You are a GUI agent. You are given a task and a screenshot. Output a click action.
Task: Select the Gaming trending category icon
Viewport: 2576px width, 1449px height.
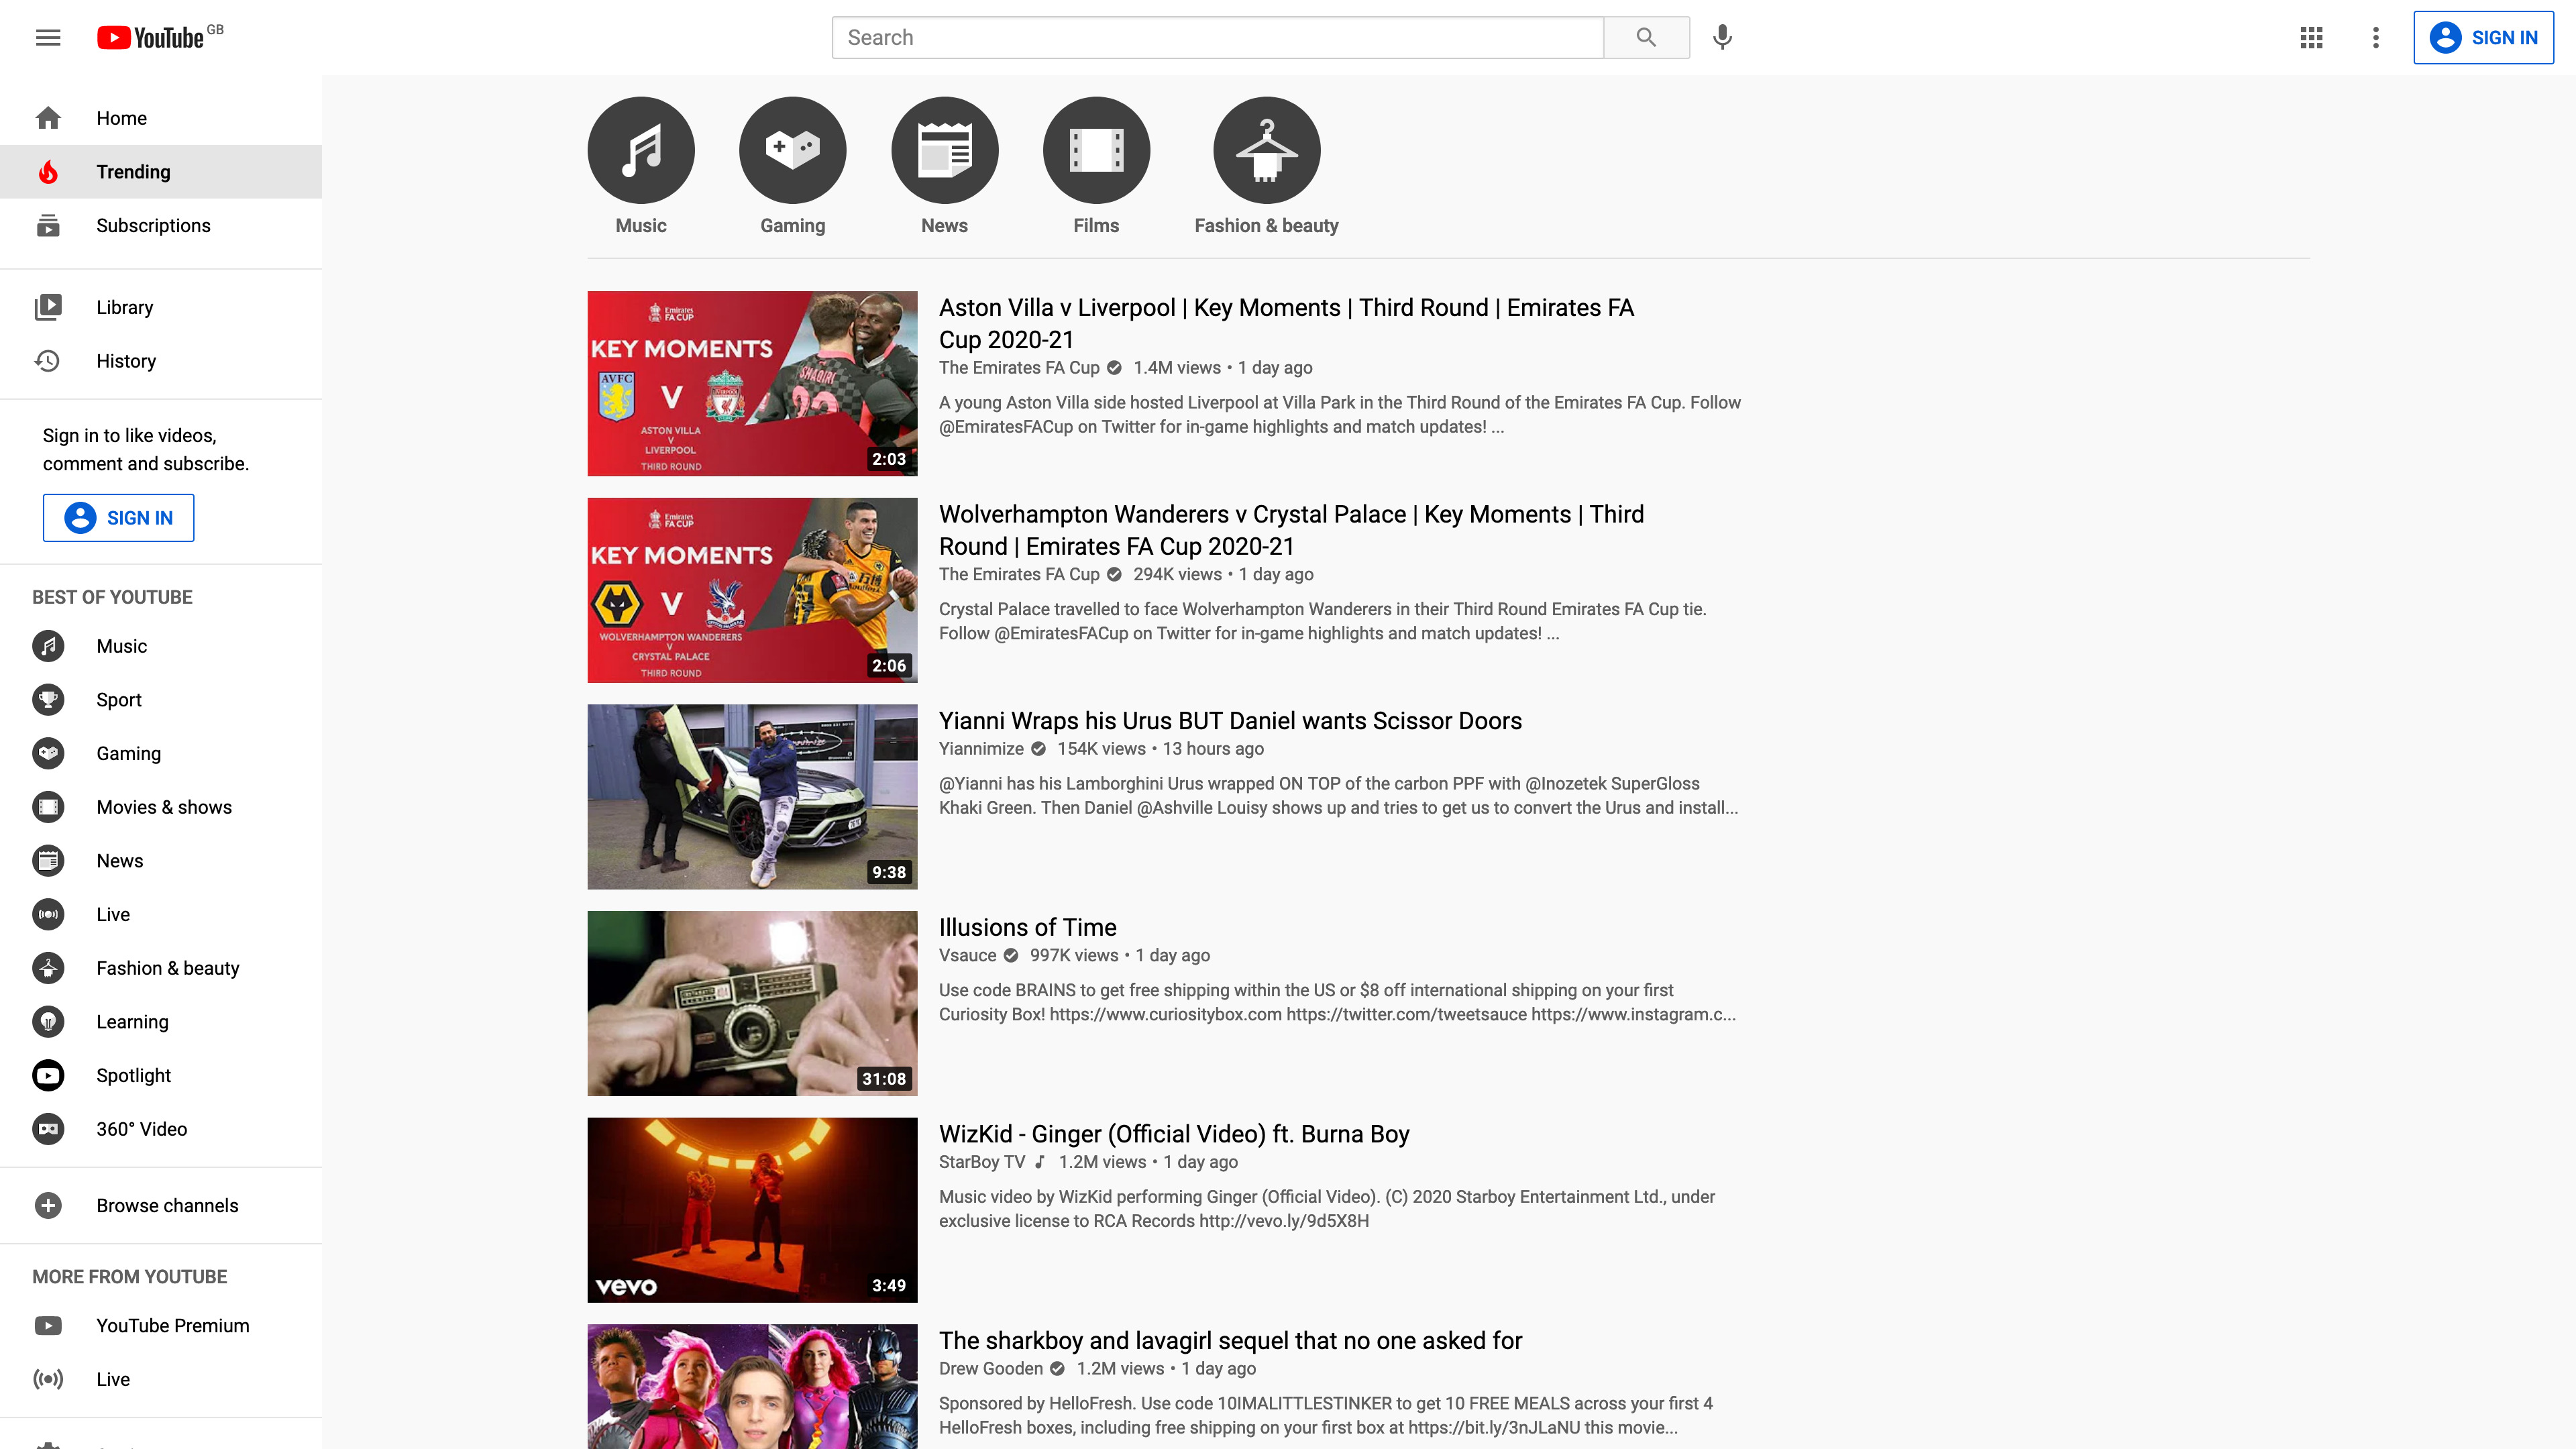pos(792,149)
